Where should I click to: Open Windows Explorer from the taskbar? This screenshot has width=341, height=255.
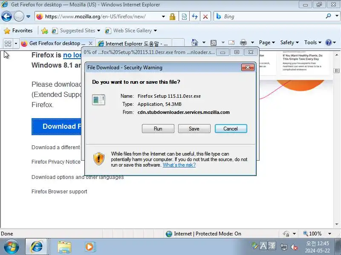64,247
